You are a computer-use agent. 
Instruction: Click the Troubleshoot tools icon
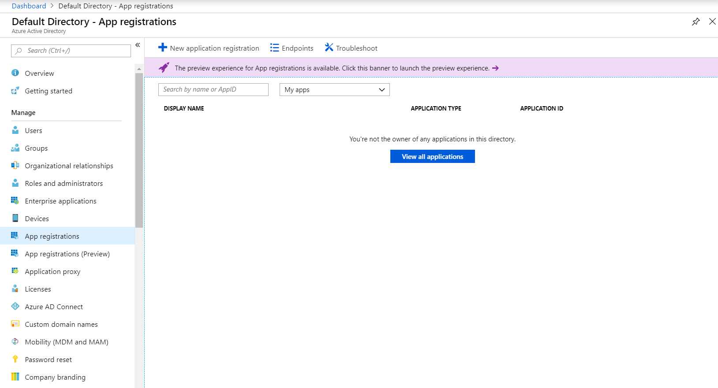329,48
